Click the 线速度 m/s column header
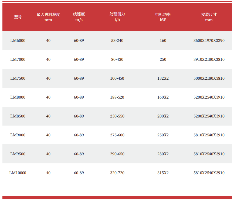This screenshot has height=202, width=234. point(79,17)
